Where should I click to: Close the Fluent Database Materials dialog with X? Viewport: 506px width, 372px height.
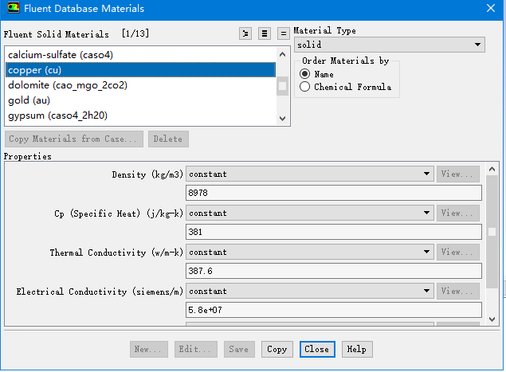[491, 8]
